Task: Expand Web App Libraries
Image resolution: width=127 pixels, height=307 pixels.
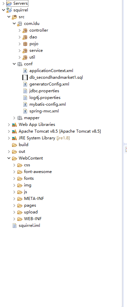Action: [9, 125]
